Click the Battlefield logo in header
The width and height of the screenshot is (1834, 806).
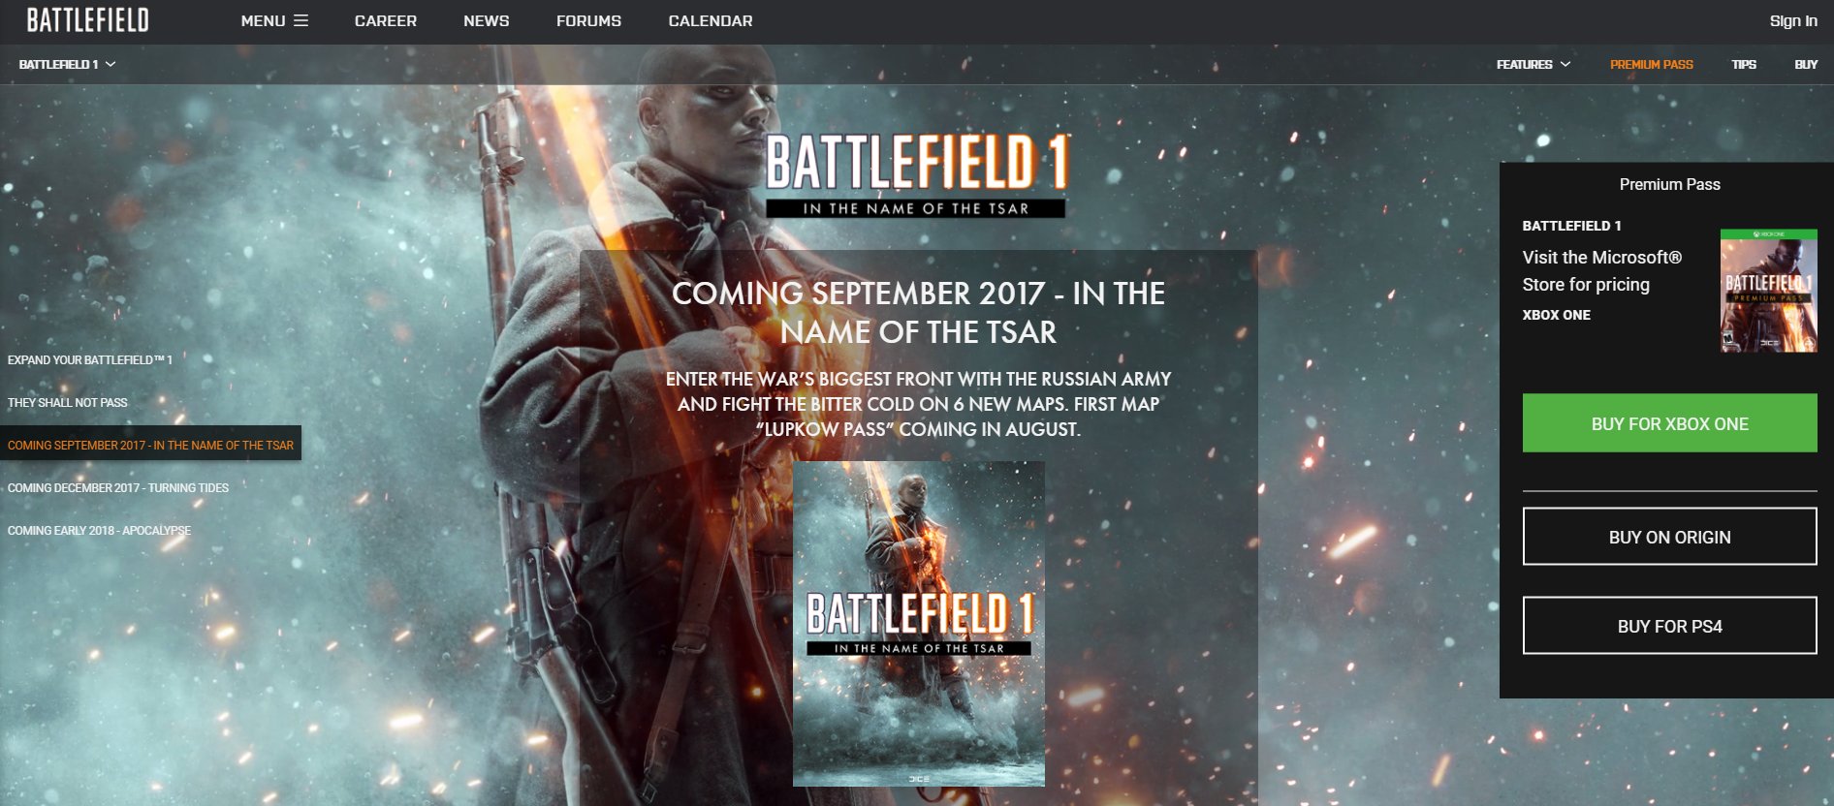(87, 20)
